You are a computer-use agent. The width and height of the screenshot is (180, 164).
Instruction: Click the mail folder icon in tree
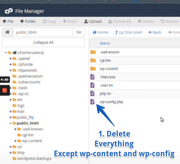point(14,112)
